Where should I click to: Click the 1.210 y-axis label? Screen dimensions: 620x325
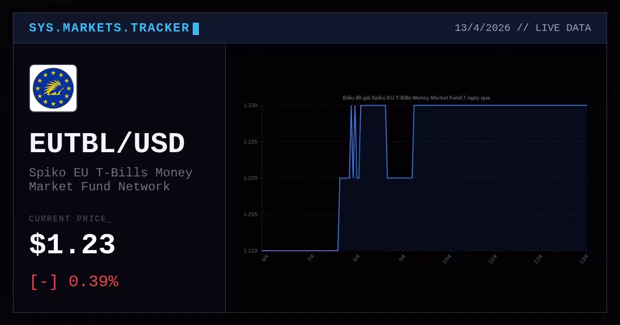251,251
